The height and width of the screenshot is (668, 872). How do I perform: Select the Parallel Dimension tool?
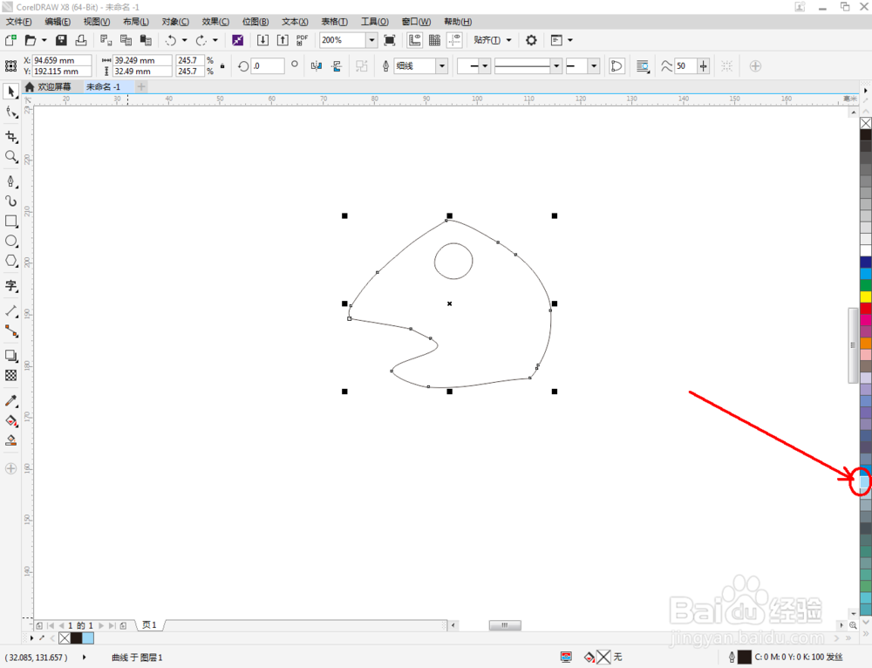(10, 311)
